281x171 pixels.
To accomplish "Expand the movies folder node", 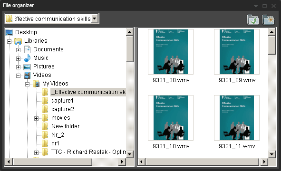I will point(36,118).
